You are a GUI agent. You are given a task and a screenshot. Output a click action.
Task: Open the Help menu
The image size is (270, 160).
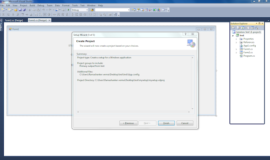pyautogui.click(x=100, y=5)
